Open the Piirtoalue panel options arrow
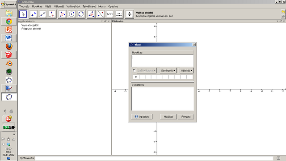Image resolution: width=286 pixels, height=161 pixels. click(277, 21)
